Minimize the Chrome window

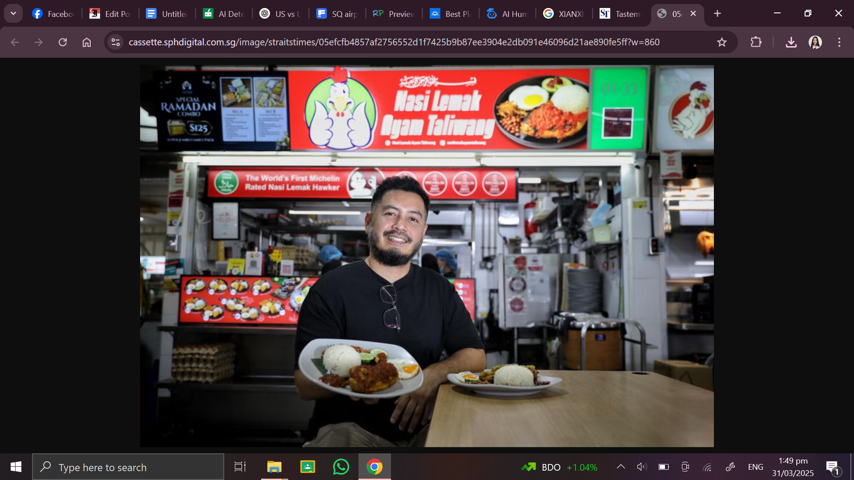[777, 13]
